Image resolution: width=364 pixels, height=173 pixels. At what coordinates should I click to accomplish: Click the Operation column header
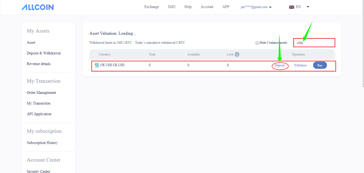(298, 54)
